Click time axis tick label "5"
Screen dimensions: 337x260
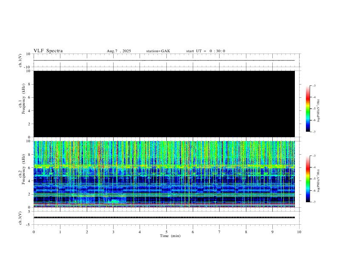pos(166,232)
